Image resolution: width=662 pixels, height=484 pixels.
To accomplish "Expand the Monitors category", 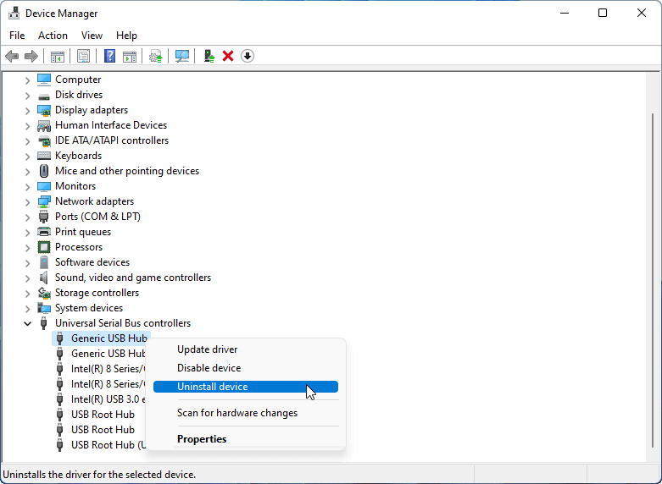I will point(27,186).
